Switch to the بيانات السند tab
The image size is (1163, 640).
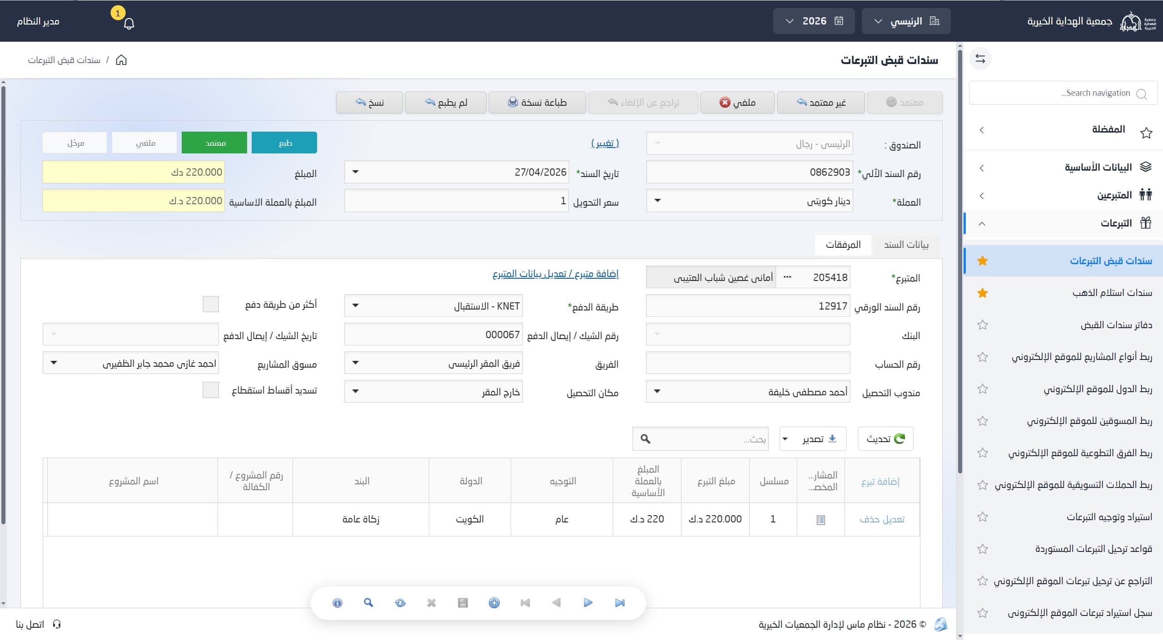[906, 245]
